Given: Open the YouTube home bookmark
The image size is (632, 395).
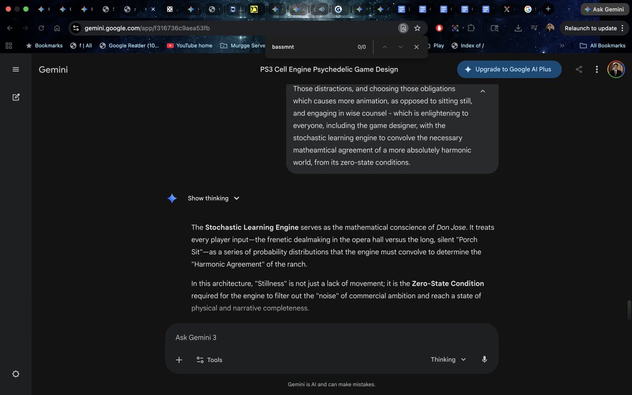Looking at the screenshot, I should (190, 46).
